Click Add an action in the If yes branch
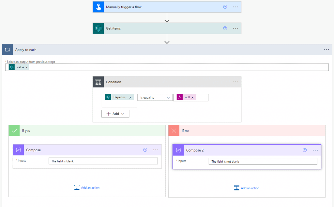The image size is (334, 207). (87, 188)
